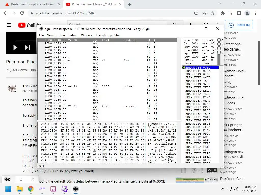Open the bgb emulator taskbar icon
The height and width of the screenshot is (195, 261).
coord(75,189)
